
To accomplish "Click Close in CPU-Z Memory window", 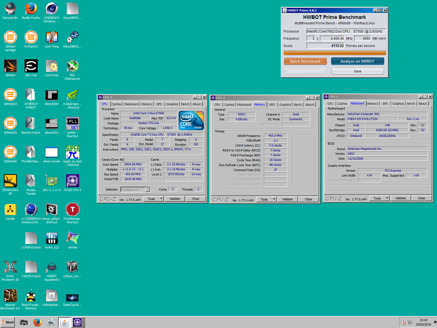I will pos(308,199).
